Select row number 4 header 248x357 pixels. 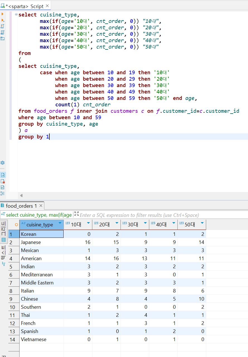point(14,258)
